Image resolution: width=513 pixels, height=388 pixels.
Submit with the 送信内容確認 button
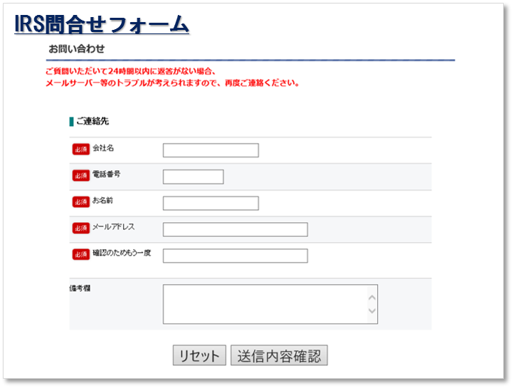[279, 356]
